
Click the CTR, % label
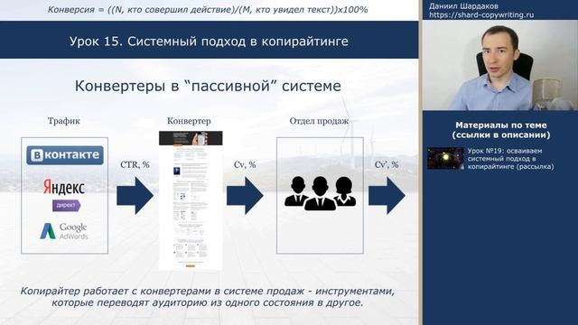tap(135, 164)
